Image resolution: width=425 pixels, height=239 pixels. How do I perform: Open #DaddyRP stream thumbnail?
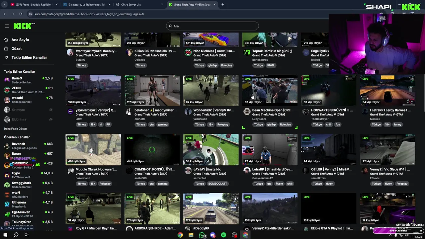click(211, 209)
